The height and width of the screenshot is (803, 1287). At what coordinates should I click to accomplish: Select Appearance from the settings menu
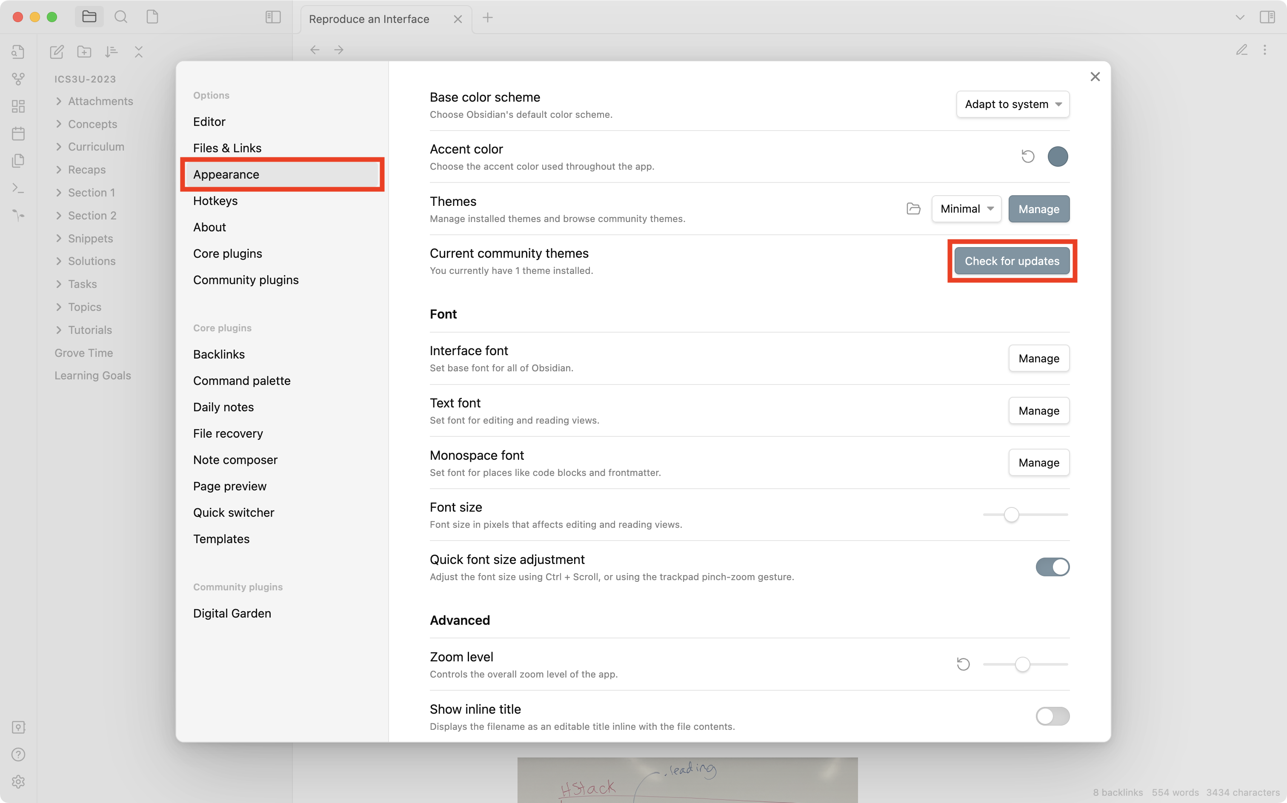226,174
